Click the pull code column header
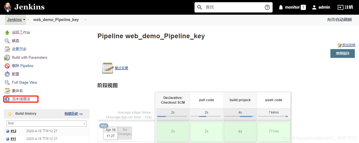This screenshot has width=359, height=143. click(206, 100)
